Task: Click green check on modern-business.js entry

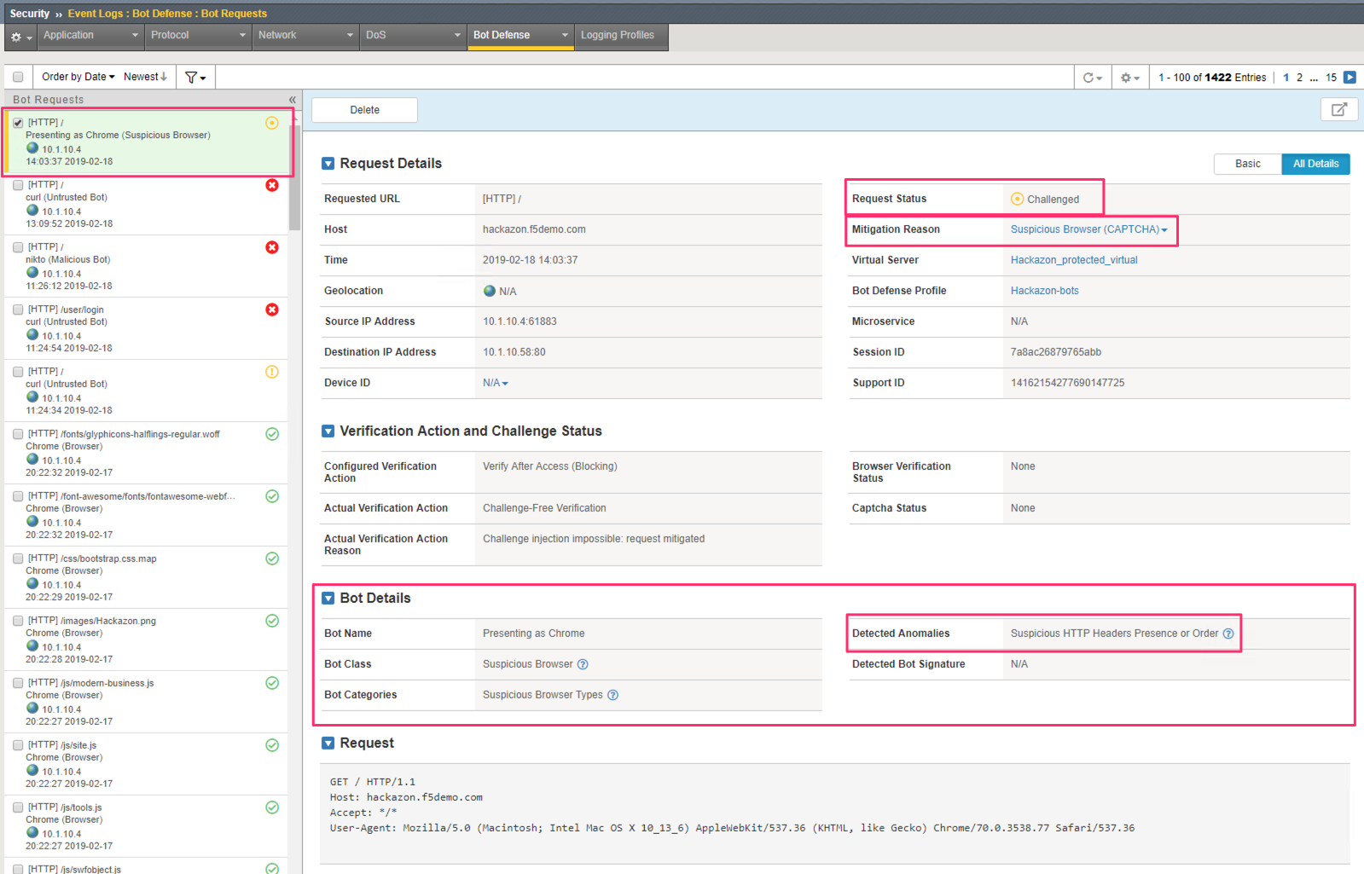Action: point(272,683)
